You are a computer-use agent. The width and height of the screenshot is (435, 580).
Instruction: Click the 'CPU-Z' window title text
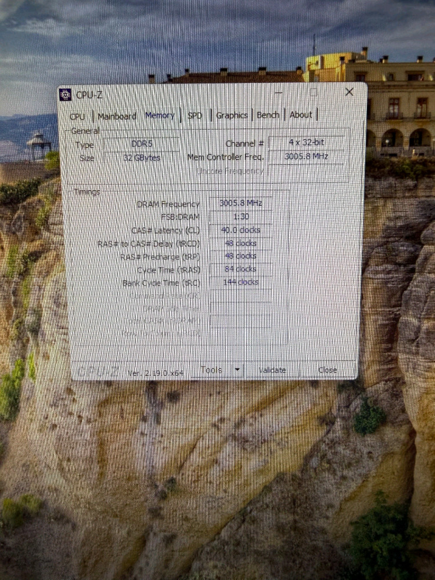[x=89, y=95]
